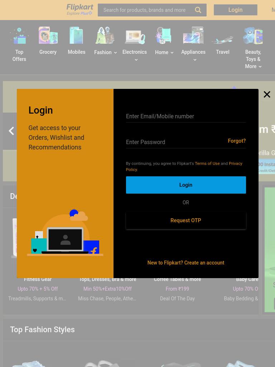The height and width of the screenshot is (367, 275).
Task: Click the Forgot? password link
Action: (237, 141)
